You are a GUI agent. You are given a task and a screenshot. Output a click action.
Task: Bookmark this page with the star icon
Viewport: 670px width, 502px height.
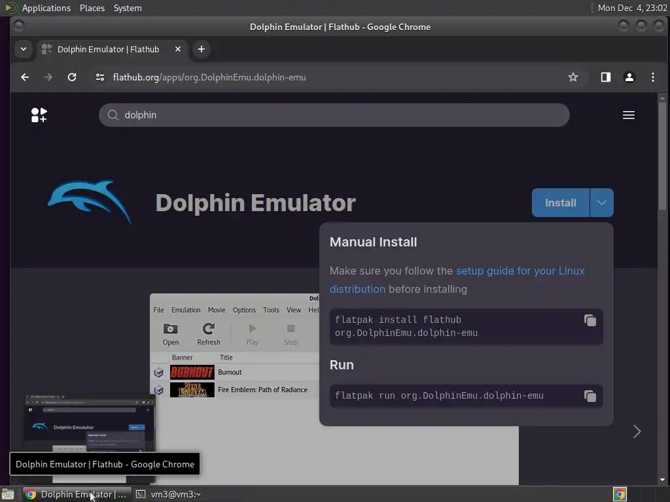point(573,77)
